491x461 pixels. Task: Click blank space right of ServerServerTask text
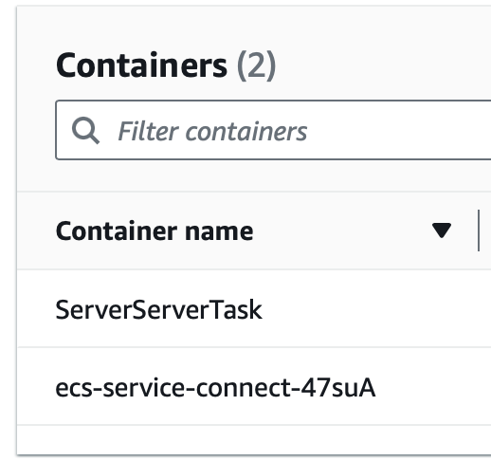(376, 309)
